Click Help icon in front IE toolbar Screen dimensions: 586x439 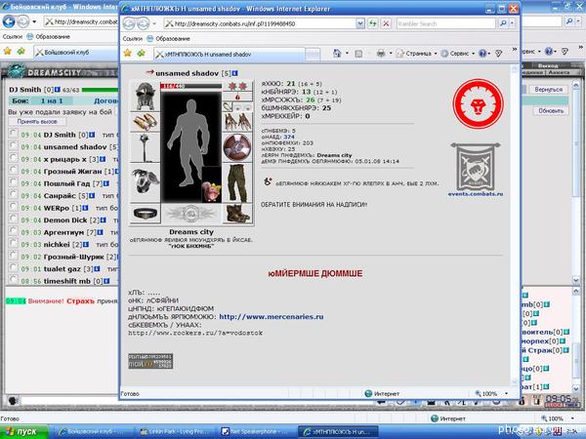tap(482, 54)
